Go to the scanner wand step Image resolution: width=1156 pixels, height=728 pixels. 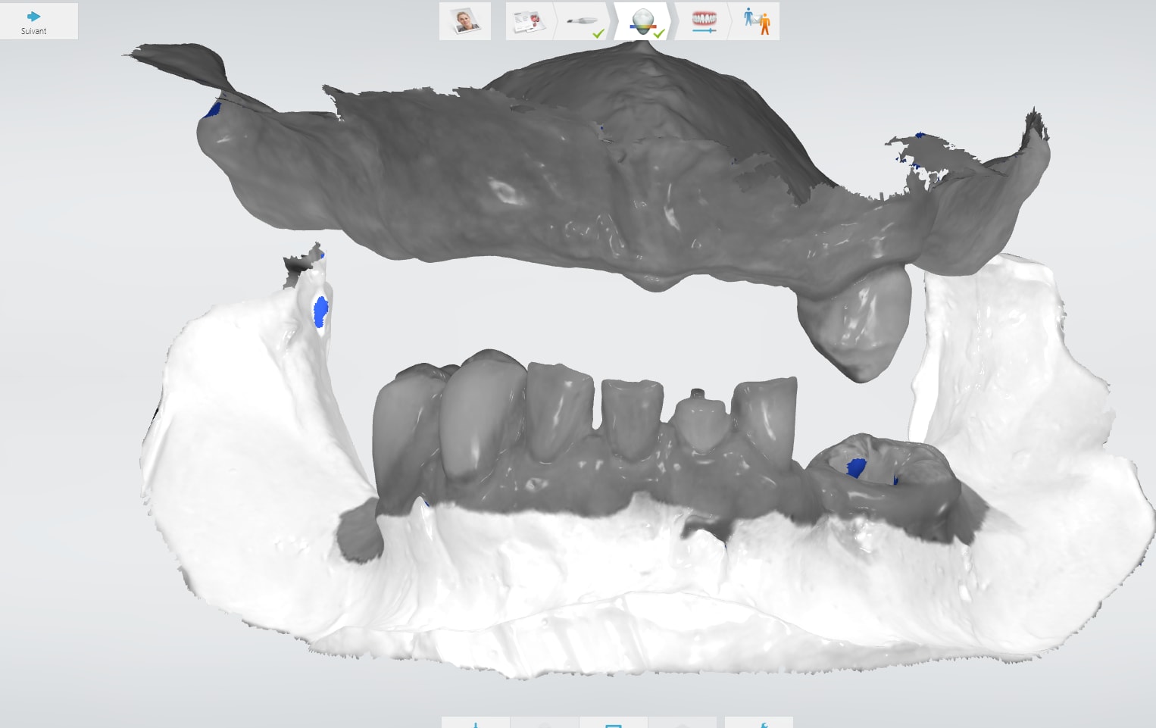click(582, 21)
